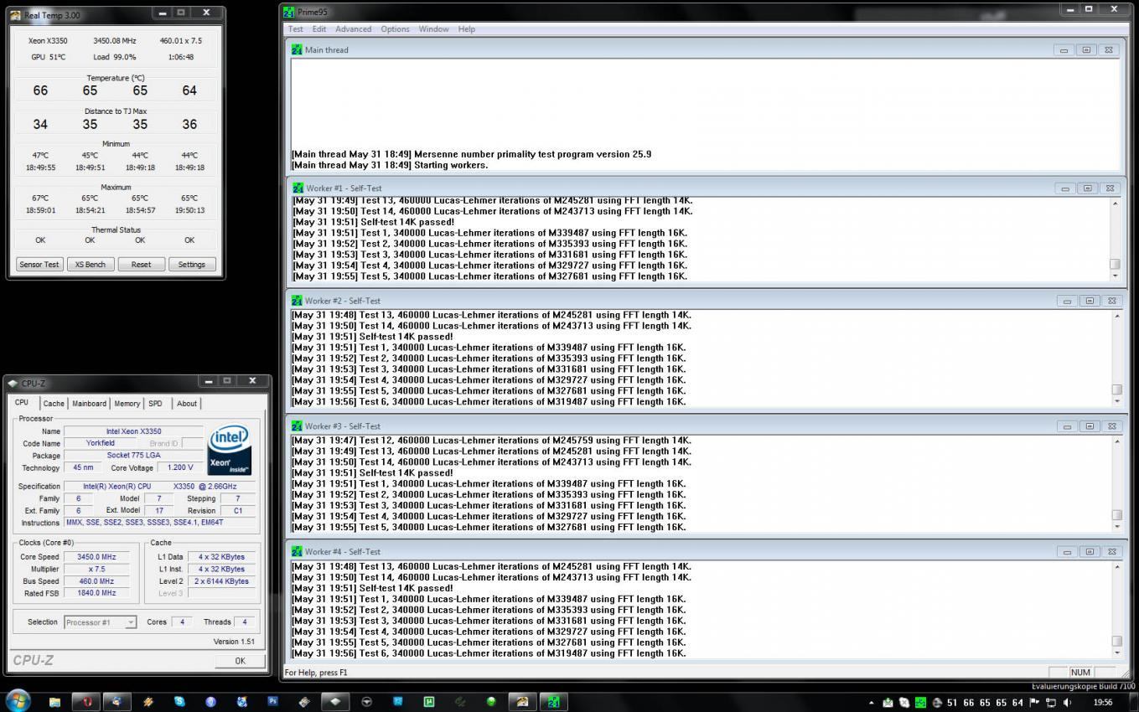Switch to CPU-Z Memory tab
1139x712 pixels.
(x=127, y=404)
